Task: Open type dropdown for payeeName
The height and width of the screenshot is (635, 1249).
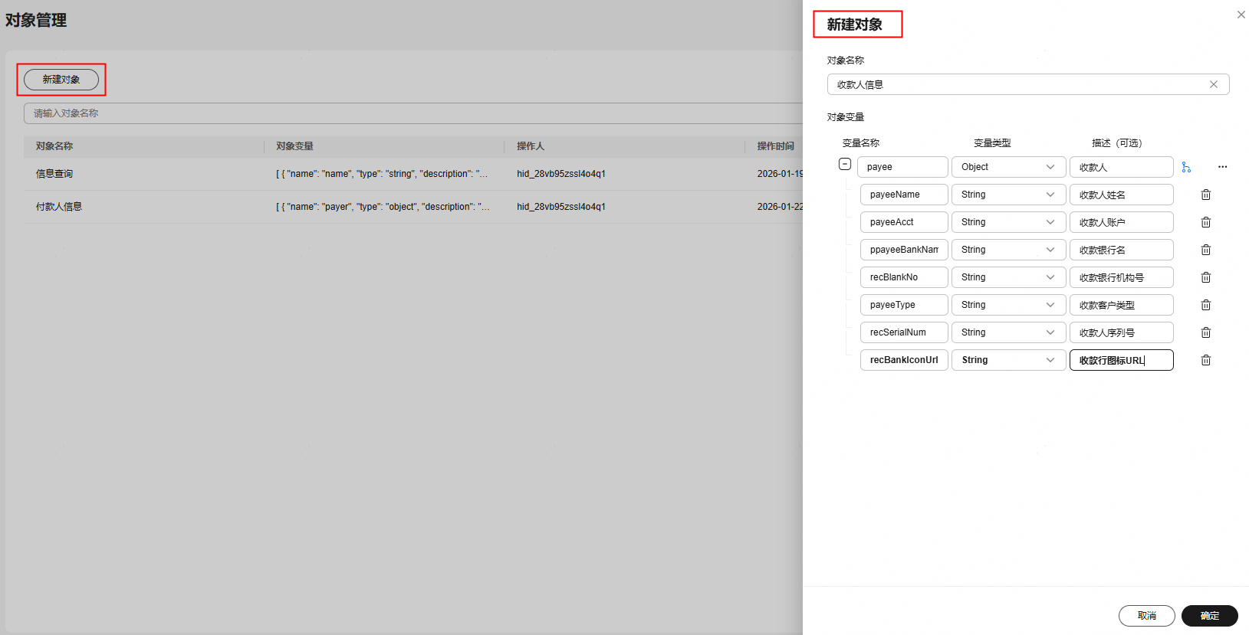Action: click(1008, 195)
